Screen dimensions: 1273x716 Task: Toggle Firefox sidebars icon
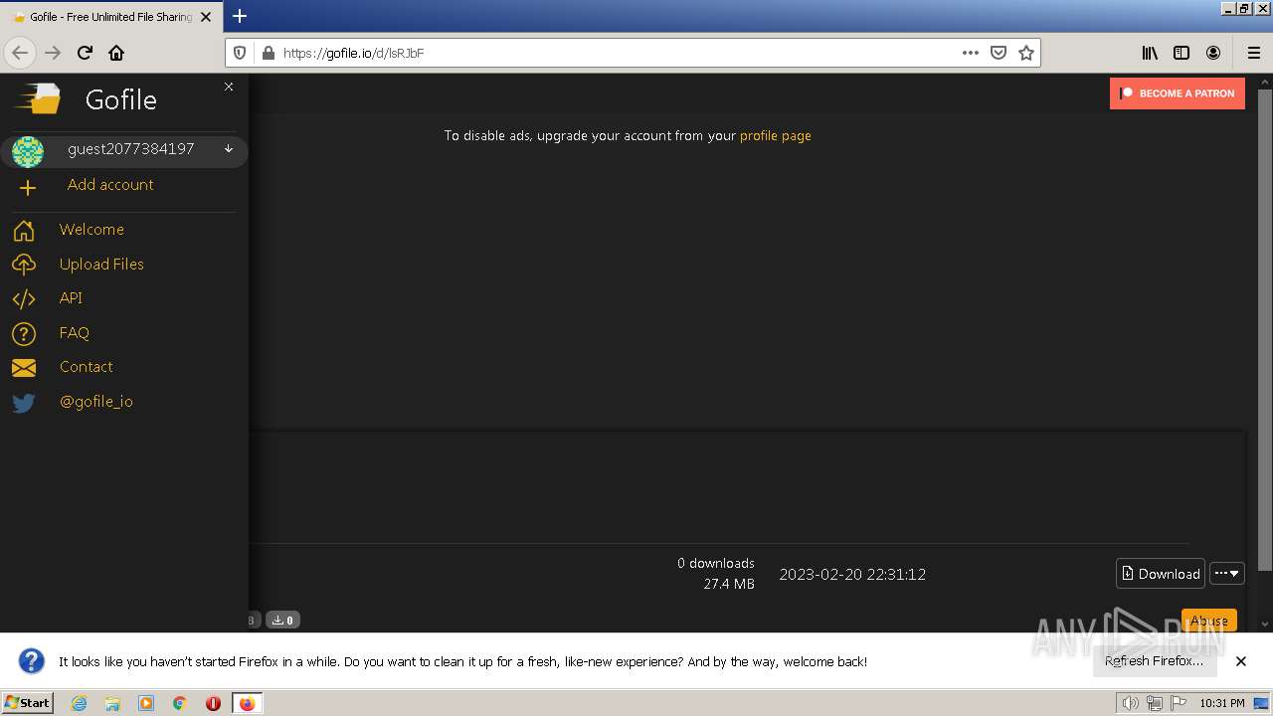point(1182,53)
